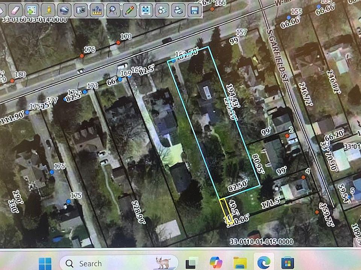Open the globe earth view tool
361x270 pixels.
pos(64,10)
